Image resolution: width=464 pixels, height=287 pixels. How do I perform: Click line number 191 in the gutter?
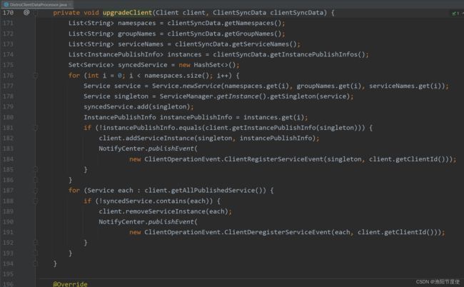[x=8, y=232]
